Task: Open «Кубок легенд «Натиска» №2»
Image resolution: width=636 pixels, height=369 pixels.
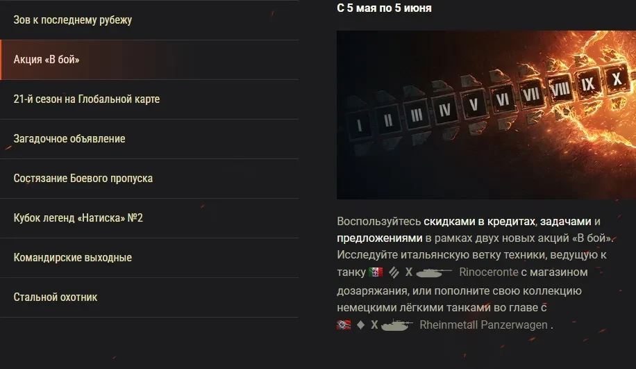Action: coord(149,218)
